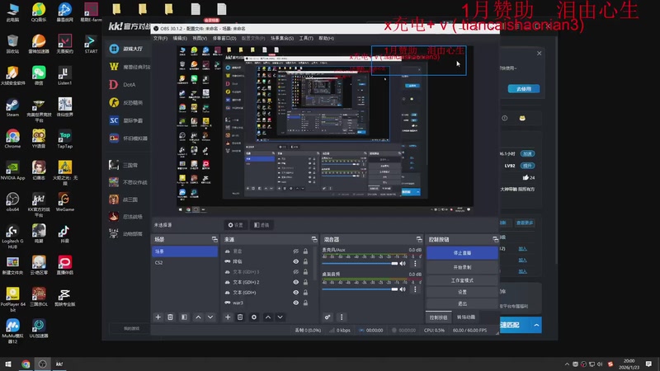The image size is (660, 371).
Task: Select the CS2 scene in Scenes list
Action: tap(184, 262)
